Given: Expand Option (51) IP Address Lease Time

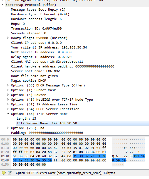Looking at the screenshot, I should pos(8,104).
